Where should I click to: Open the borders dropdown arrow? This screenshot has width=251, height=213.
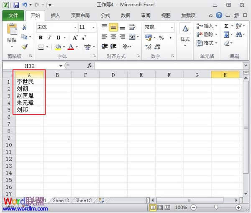pos(47,47)
